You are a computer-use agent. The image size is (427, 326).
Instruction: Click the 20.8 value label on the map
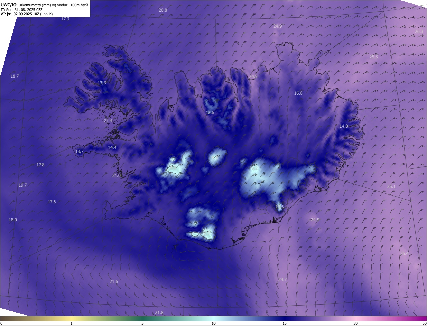click(163, 10)
